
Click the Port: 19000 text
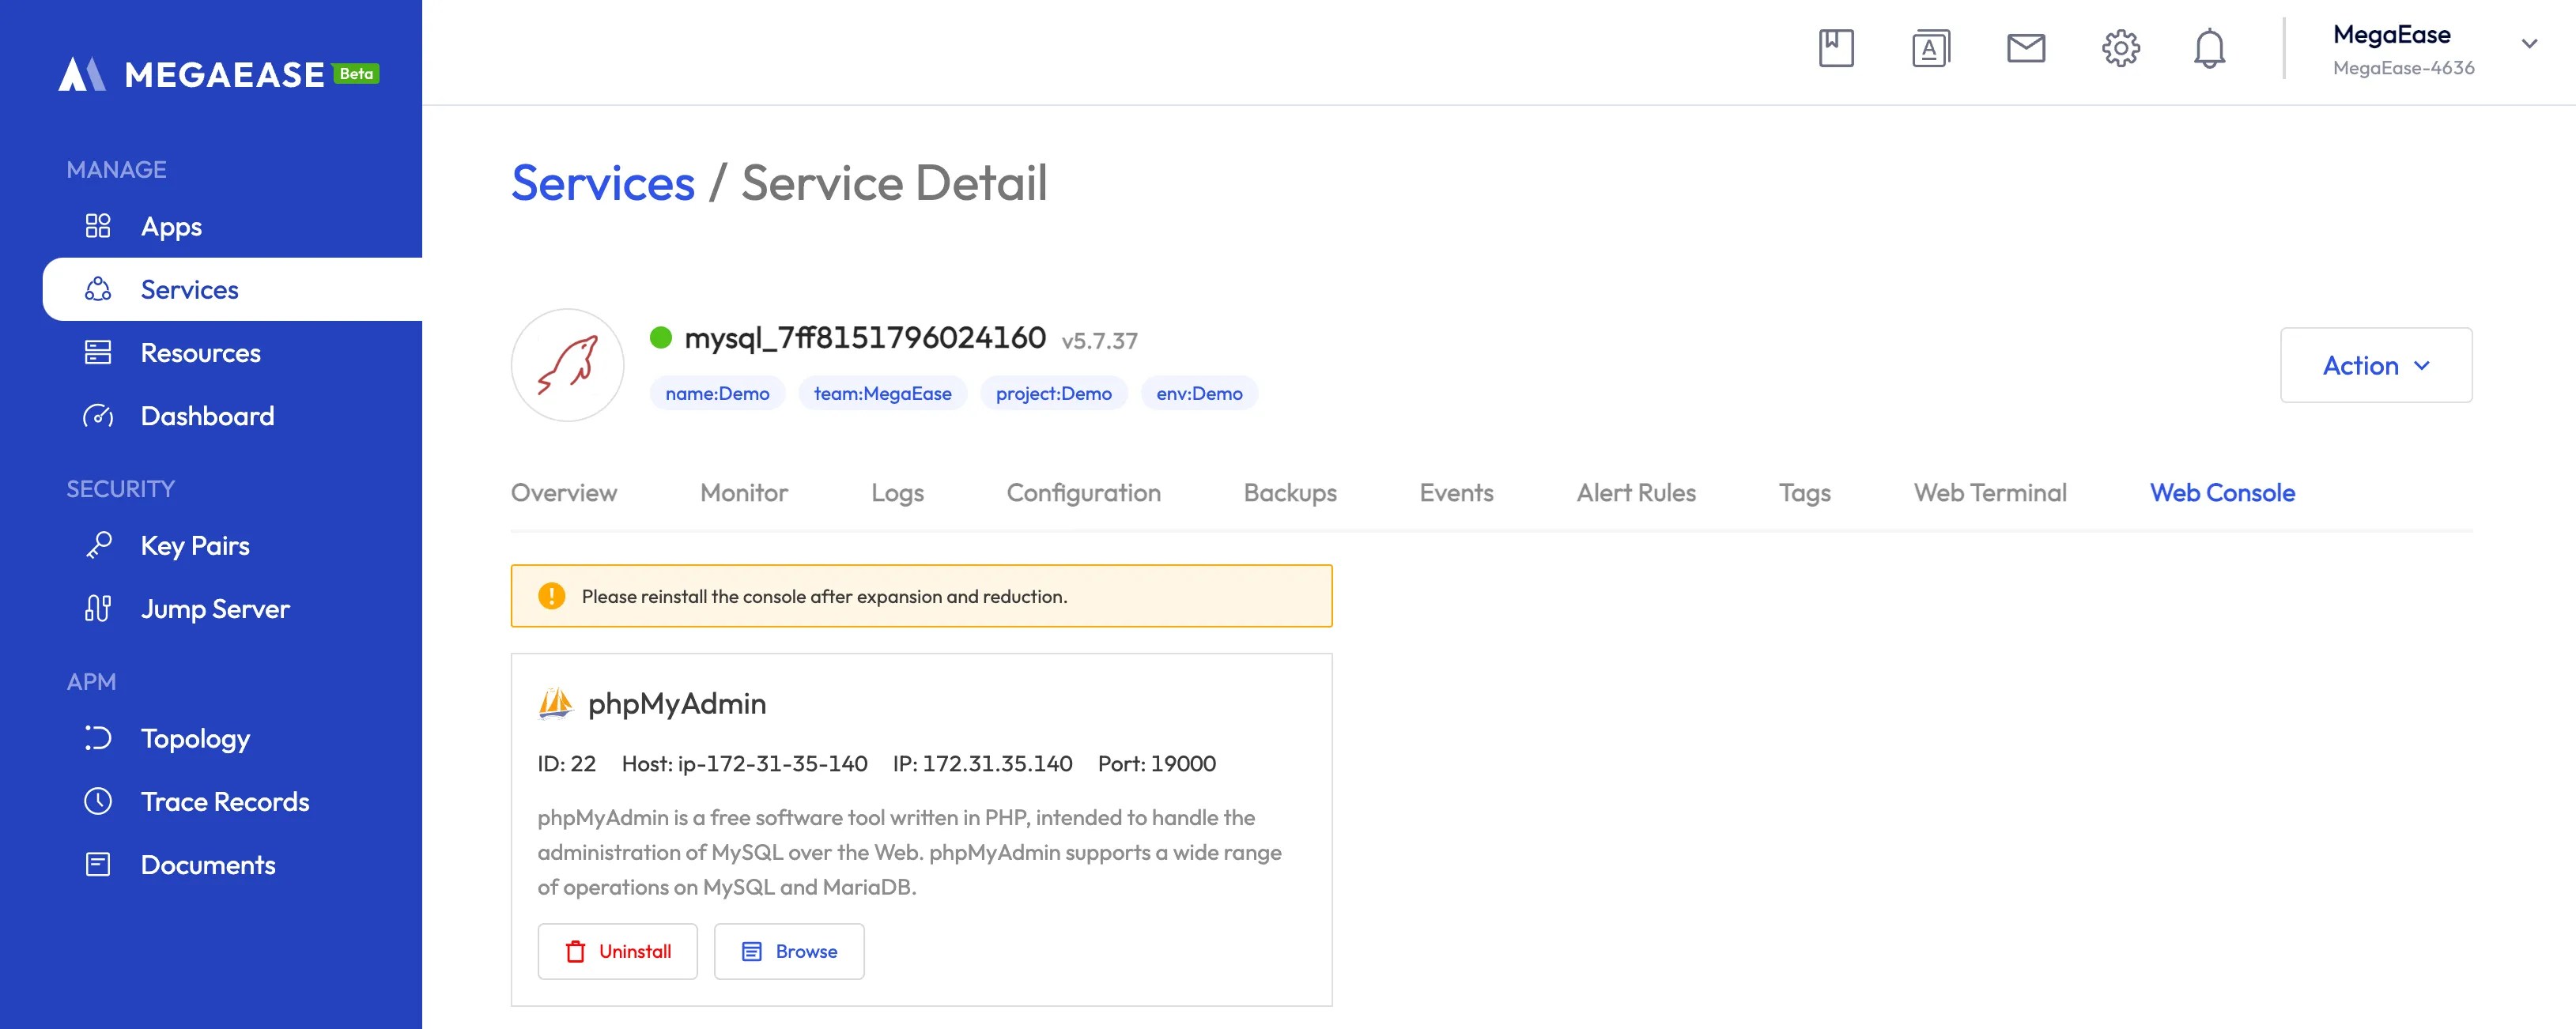1156,764
